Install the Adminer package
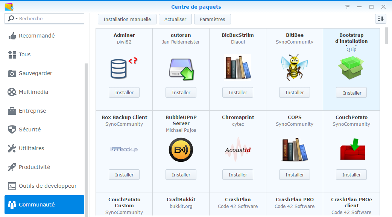This screenshot has height=217, width=392. [x=124, y=92]
